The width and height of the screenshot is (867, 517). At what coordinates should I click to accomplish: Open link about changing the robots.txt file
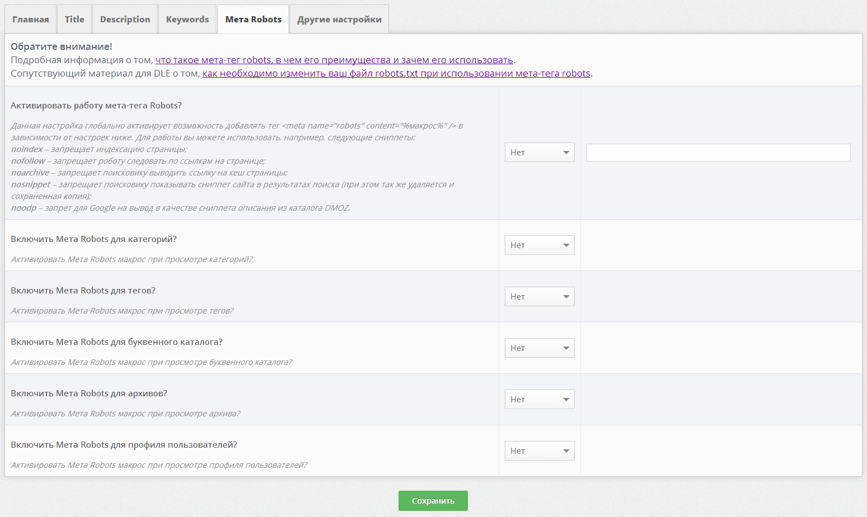tap(396, 74)
